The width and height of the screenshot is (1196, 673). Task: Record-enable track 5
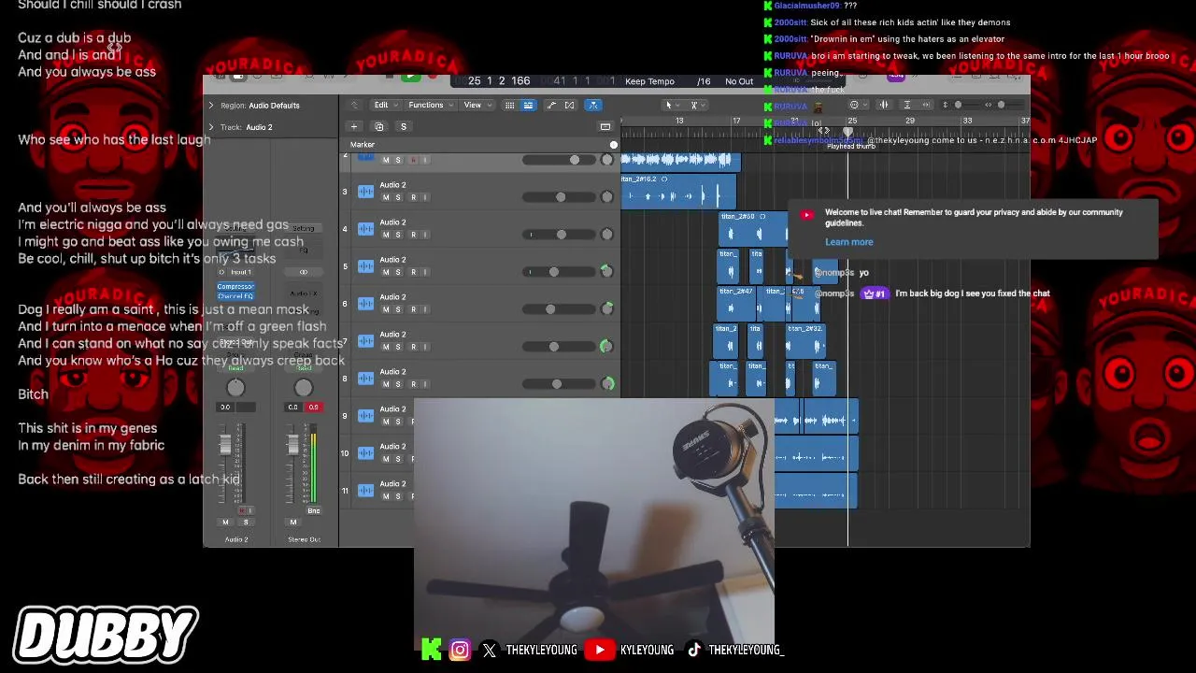coord(412,272)
